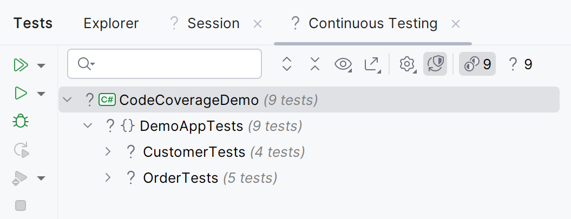This screenshot has width=571, height=219.
Task: Click the Expand All icon in toolbar
Action: click(287, 64)
